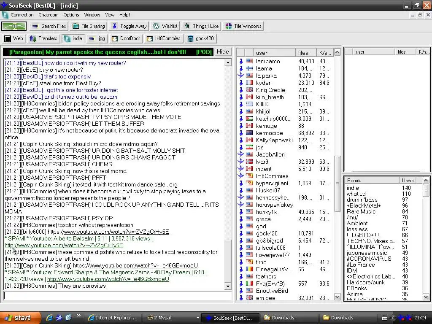Open the Connection menu
The image size is (432, 324).
pos(22,15)
